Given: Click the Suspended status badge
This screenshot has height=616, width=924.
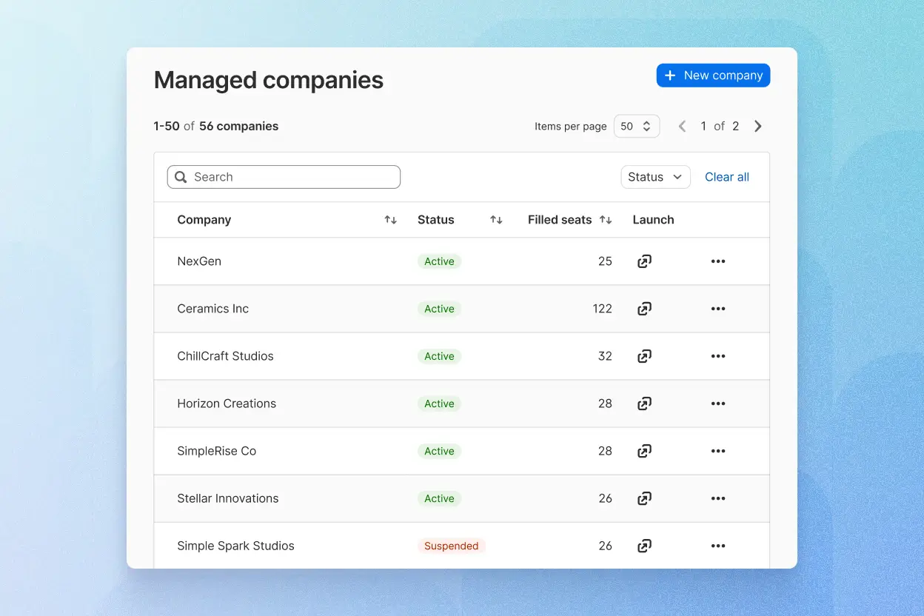Looking at the screenshot, I should point(452,546).
